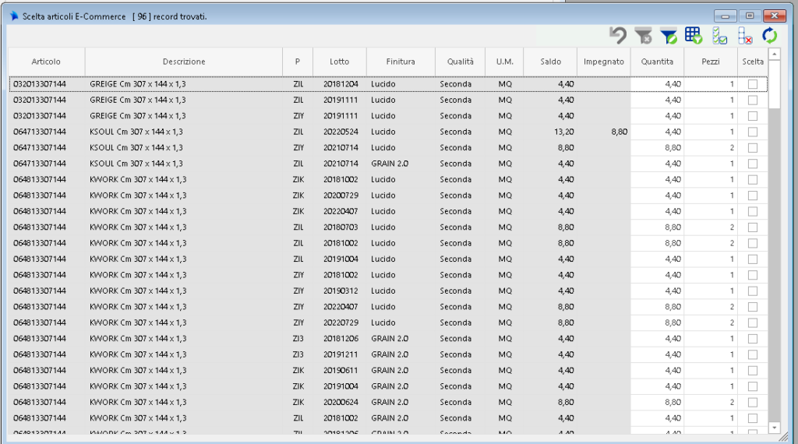Screen dimensions: 798x444
Task: Remove filter using the grey funnel icon
Action: [x=643, y=36]
